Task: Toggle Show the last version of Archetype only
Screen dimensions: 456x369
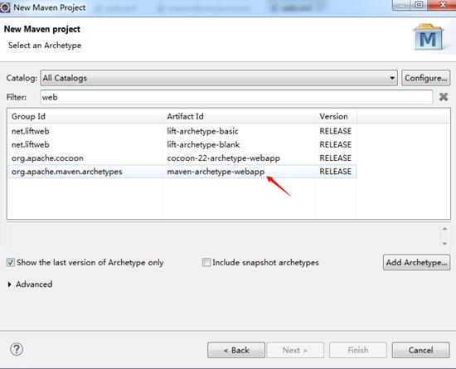Action: point(11,263)
